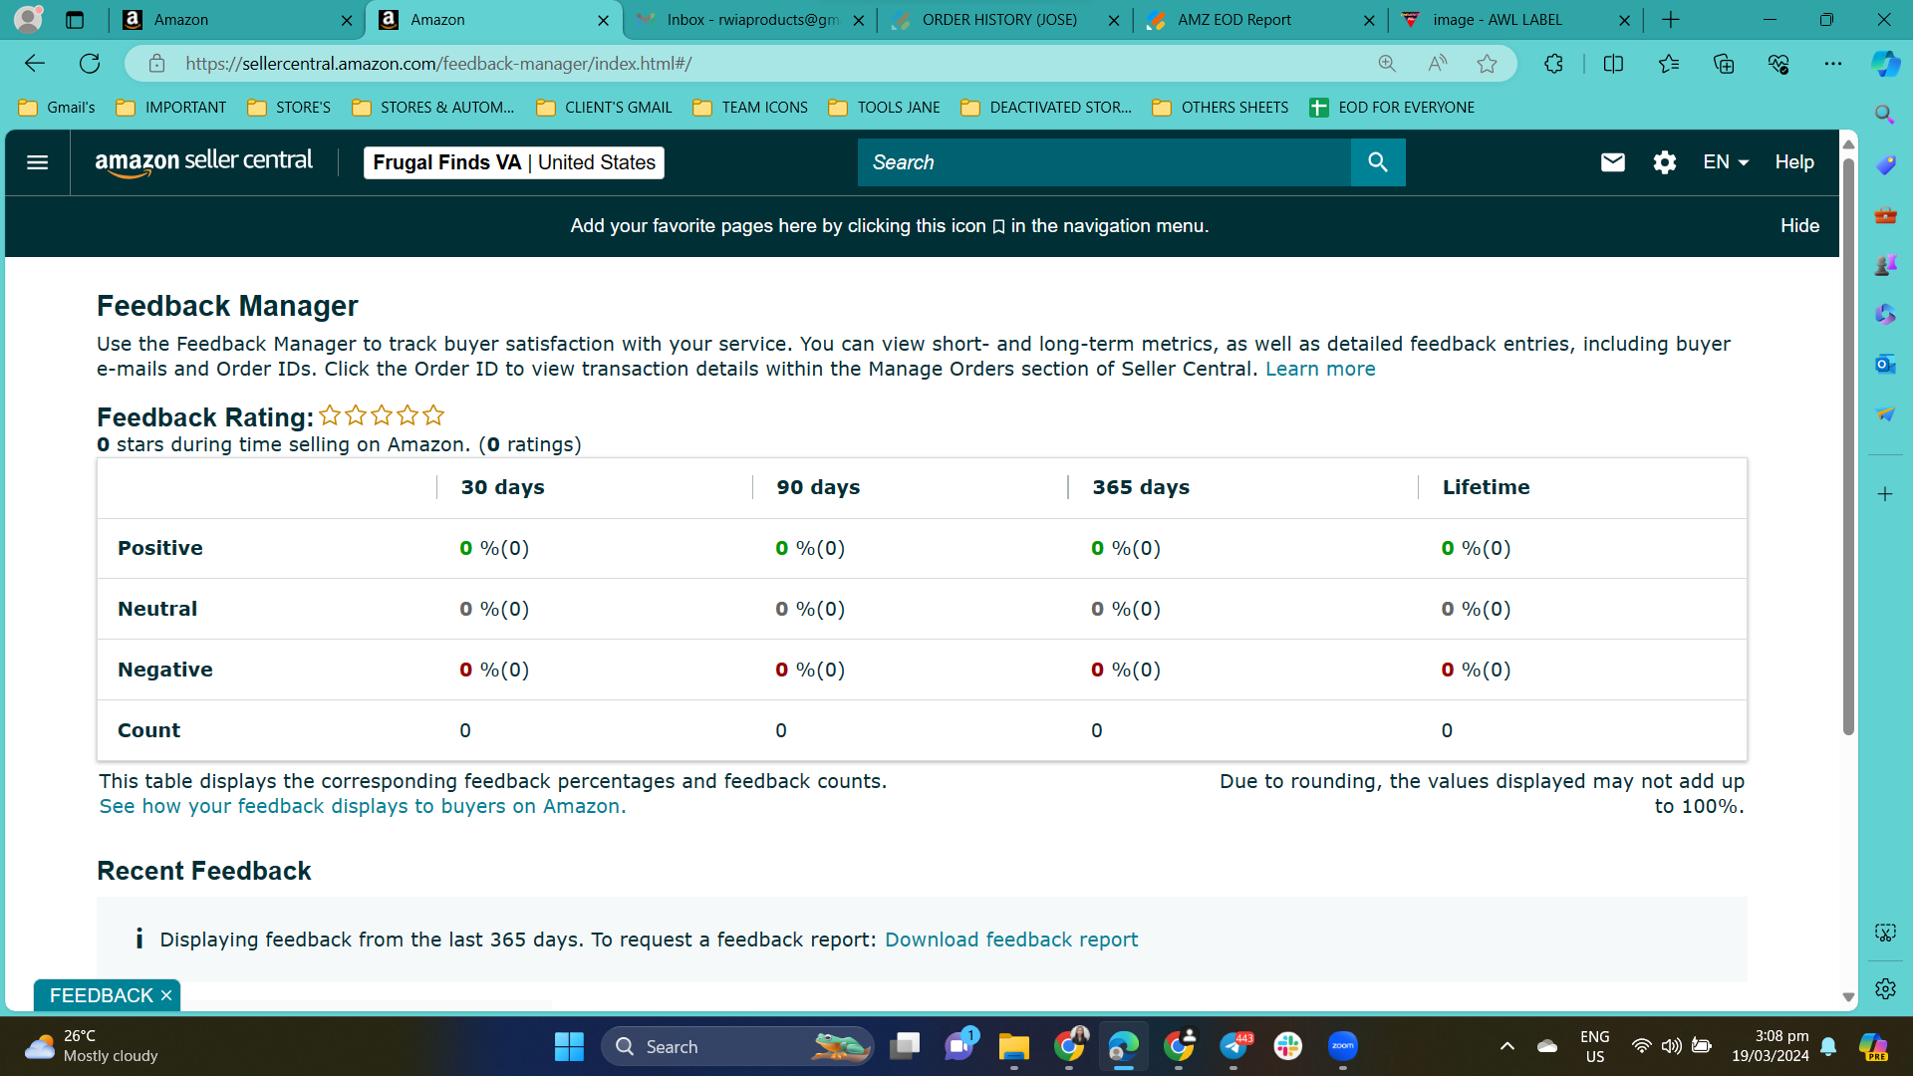Click the Seller Central search field

tap(1104, 162)
